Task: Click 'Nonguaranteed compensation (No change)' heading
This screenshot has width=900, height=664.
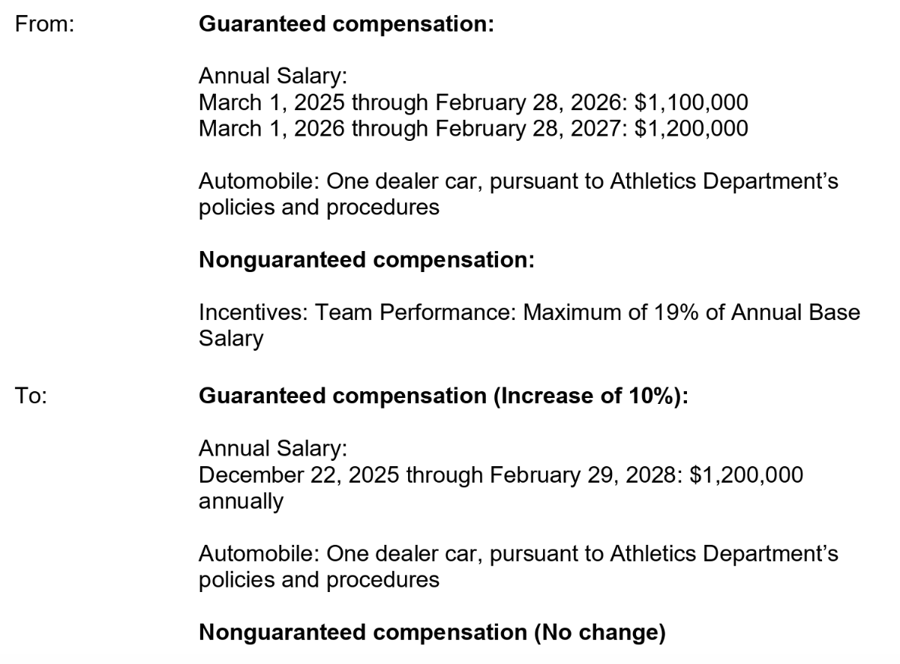Action: pyautogui.click(x=432, y=633)
